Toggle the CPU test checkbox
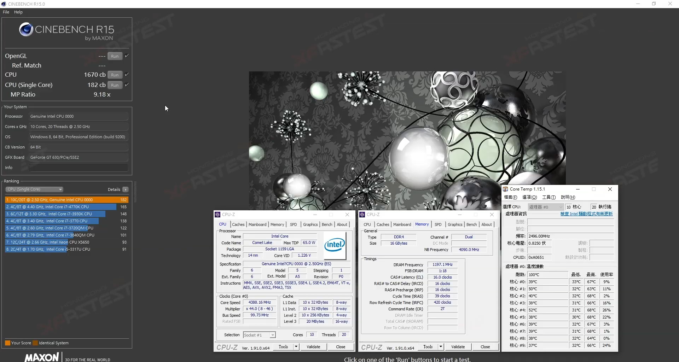The image size is (679, 362). pyautogui.click(x=127, y=75)
